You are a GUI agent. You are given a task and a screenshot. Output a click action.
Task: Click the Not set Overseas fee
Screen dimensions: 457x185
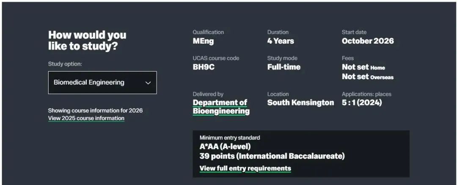[368, 77]
